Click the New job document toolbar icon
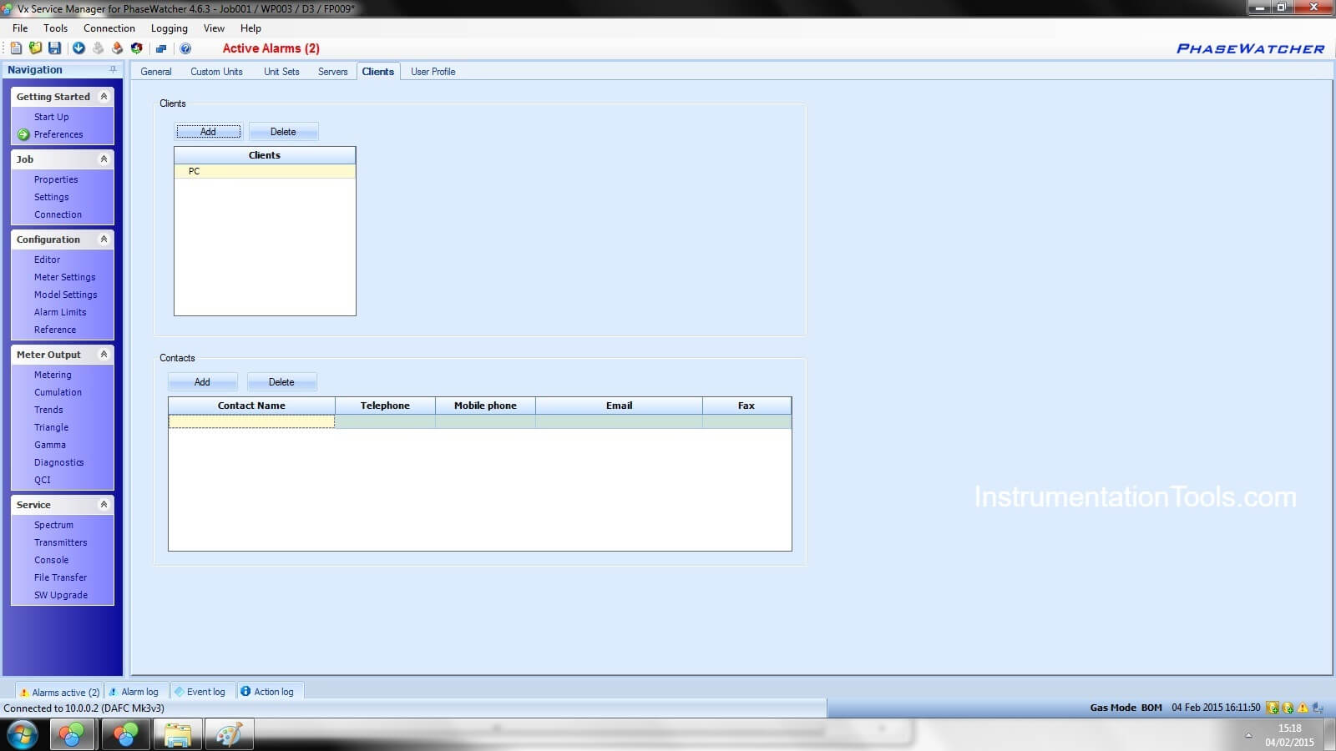 tap(16, 48)
